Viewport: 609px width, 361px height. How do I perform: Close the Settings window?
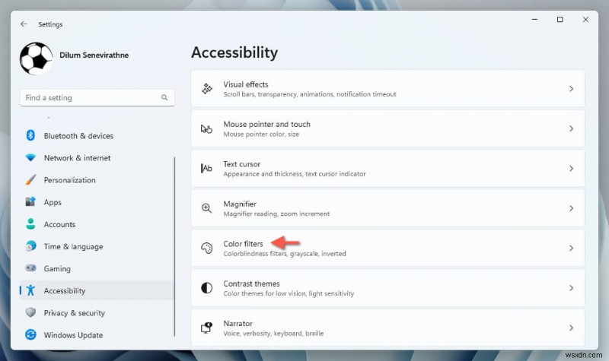(585, 20)
